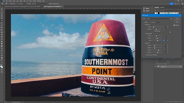
Task: Click the Shadow slider handle
Action: [x=155, y=45]
